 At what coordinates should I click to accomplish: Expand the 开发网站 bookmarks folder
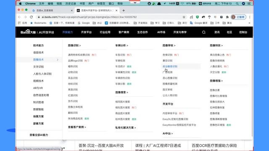click(x=140, y=23)
